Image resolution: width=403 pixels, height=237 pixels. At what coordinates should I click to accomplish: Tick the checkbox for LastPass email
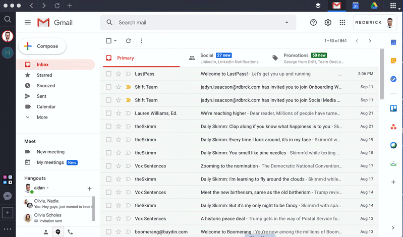pyautogui.click(x=108, y=74)
